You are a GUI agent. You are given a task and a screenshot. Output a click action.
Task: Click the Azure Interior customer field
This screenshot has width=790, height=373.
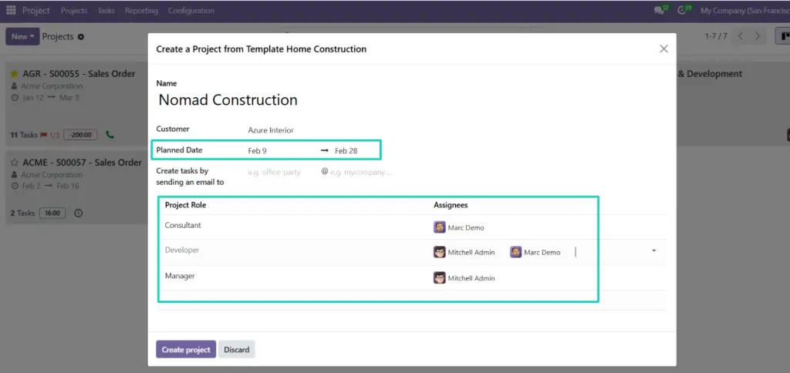pyautogui.click(x=271, y=130)
